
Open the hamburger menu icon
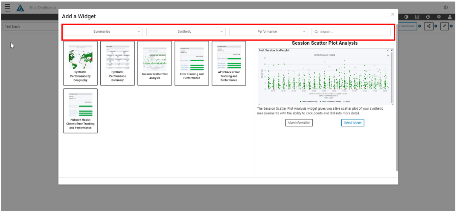8,8
